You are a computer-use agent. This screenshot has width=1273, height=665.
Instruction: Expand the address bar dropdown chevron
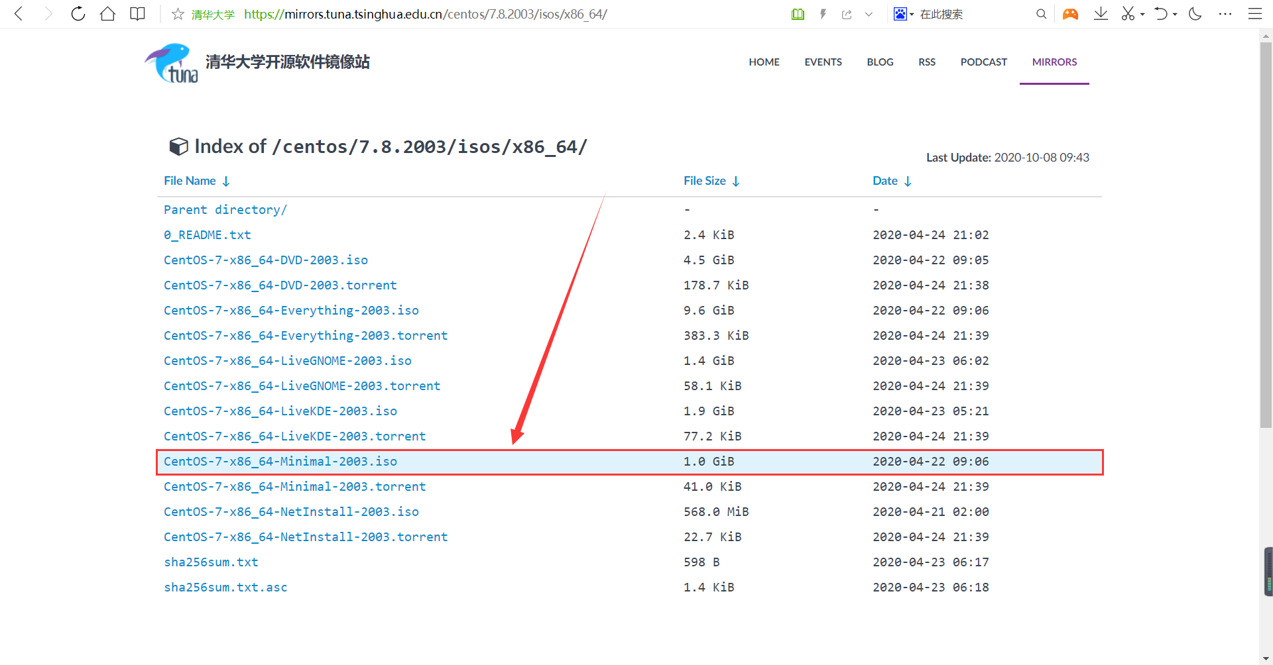point(869,14)
